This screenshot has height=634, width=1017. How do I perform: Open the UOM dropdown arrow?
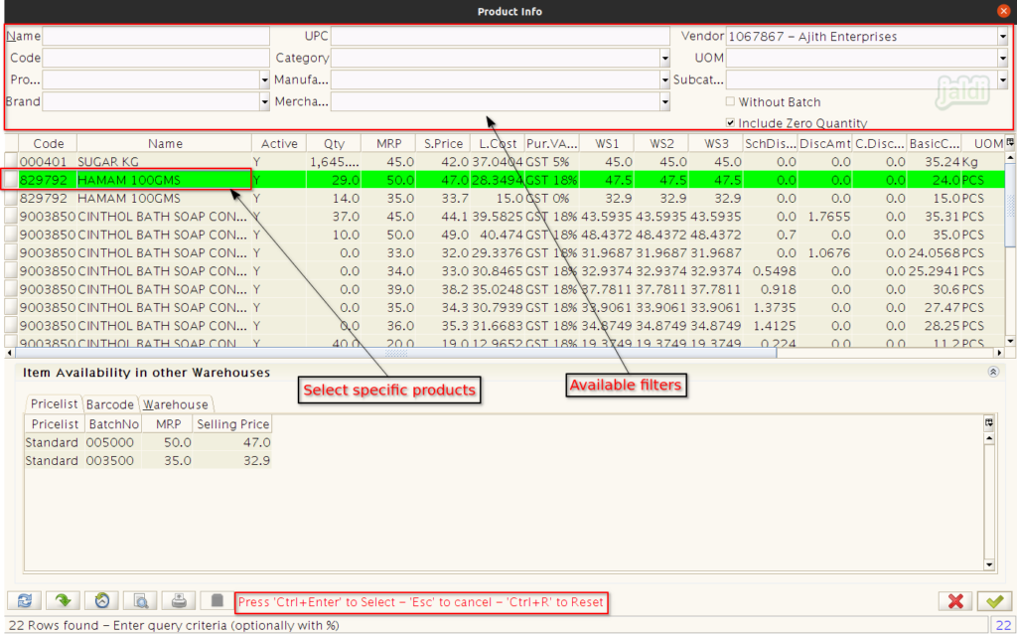coord(1003,59)
